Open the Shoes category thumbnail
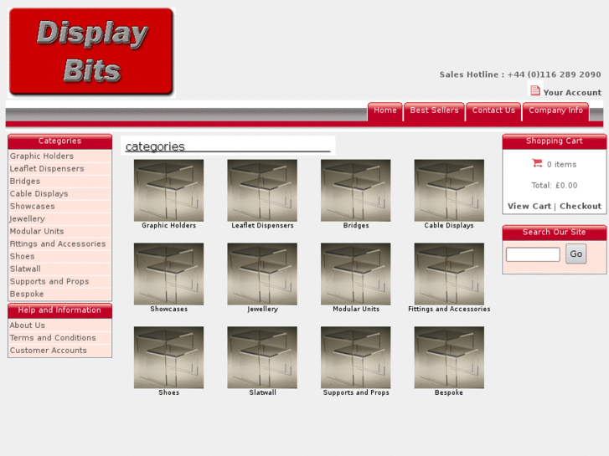Screen dimensions: 609x456 168,357
